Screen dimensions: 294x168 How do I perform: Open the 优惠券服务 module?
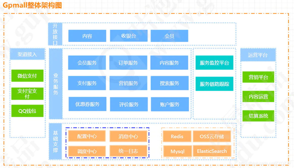(87, 104)
